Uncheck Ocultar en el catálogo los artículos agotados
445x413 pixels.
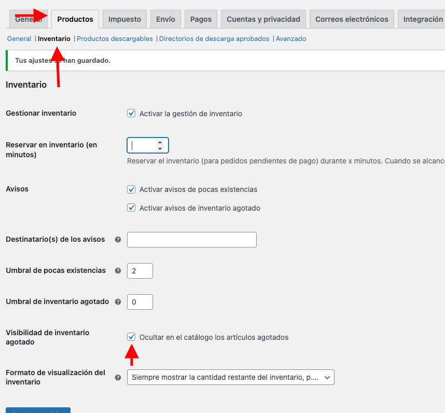(x=131, y=337)
